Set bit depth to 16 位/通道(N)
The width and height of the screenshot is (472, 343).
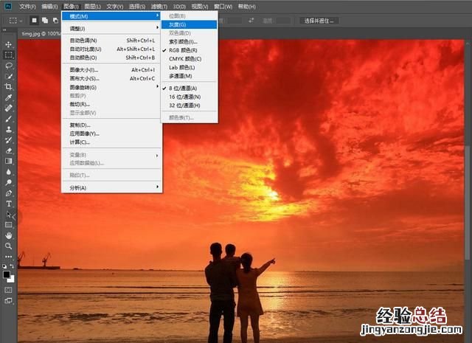click(184, 97)
